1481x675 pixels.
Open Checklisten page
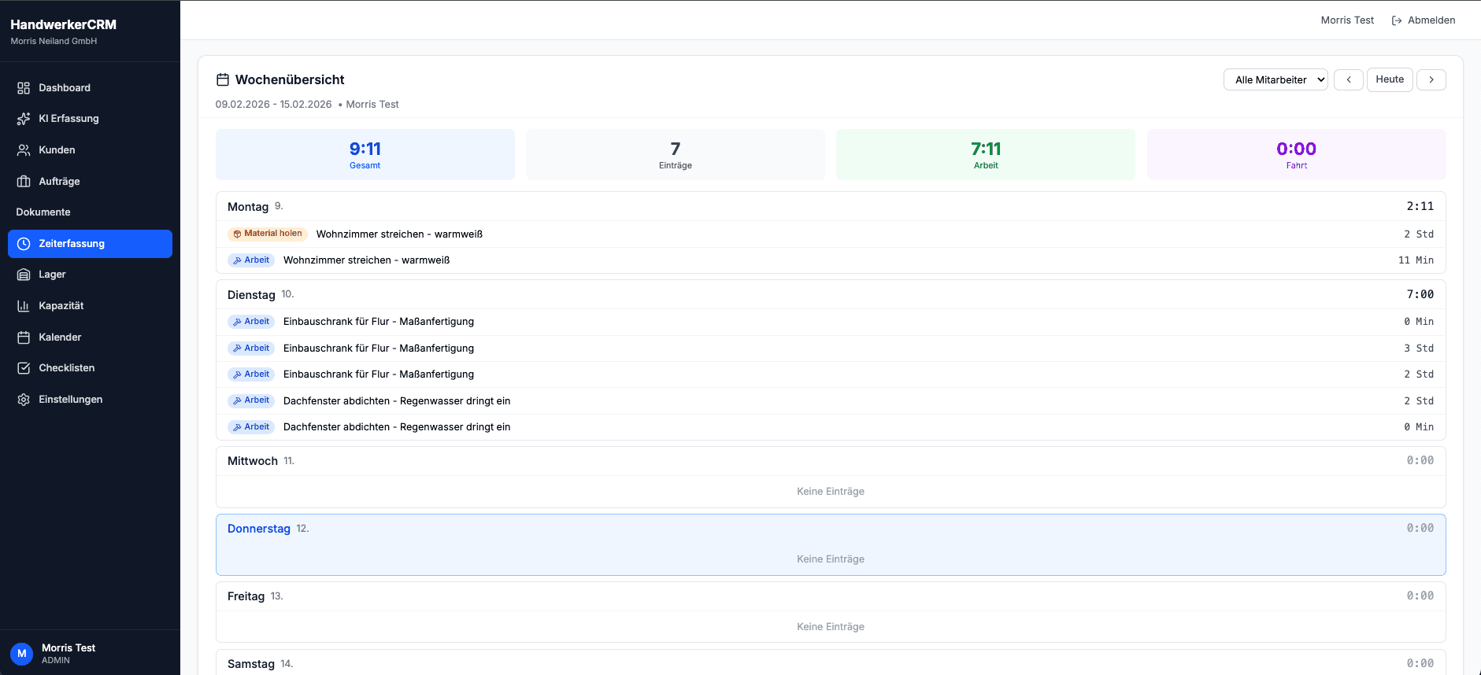coord(90,368)
